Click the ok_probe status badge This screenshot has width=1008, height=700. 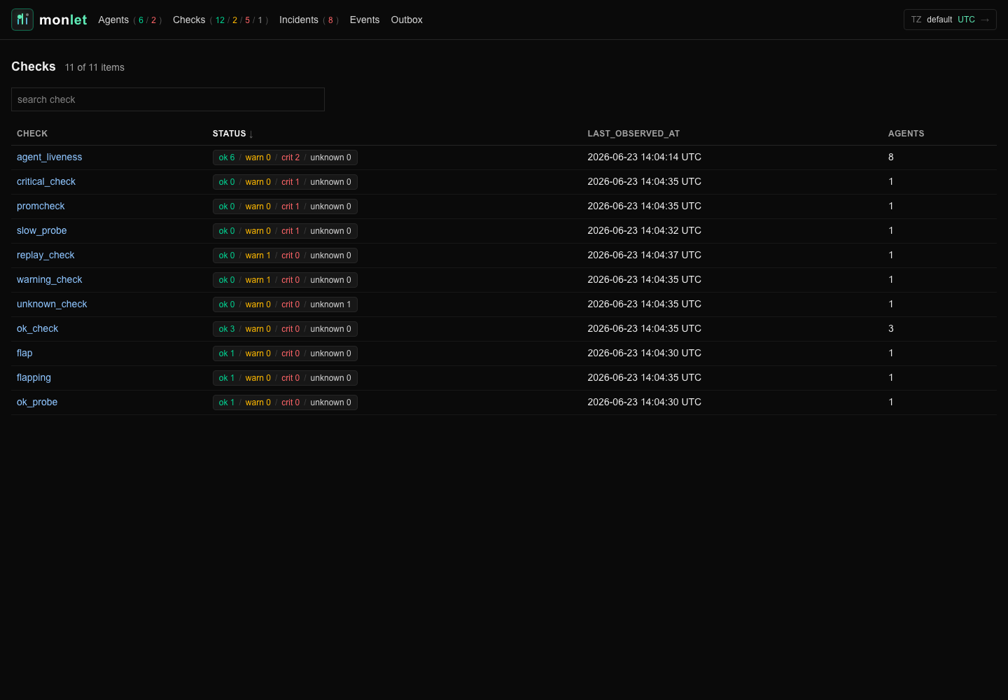[x=285, y=402]
